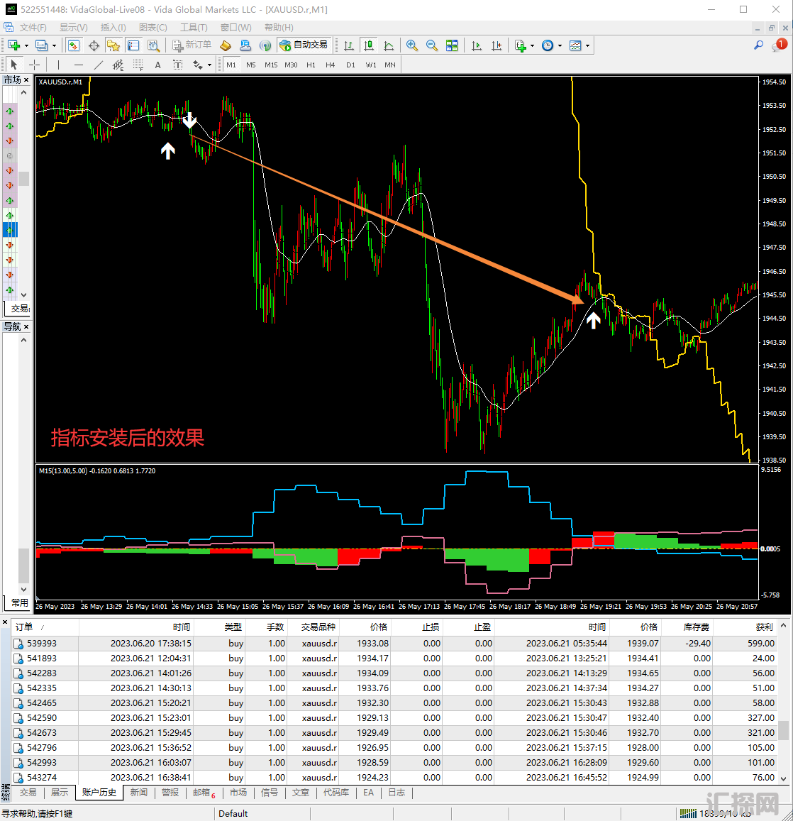Draw a trendline

(x=98, y=65)
